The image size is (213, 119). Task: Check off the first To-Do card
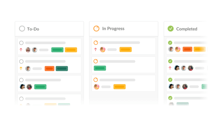click(21, 43)
